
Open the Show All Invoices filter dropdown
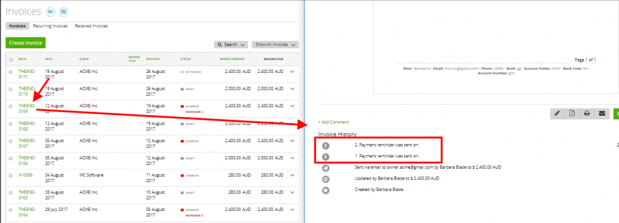(x=275, y=45)
